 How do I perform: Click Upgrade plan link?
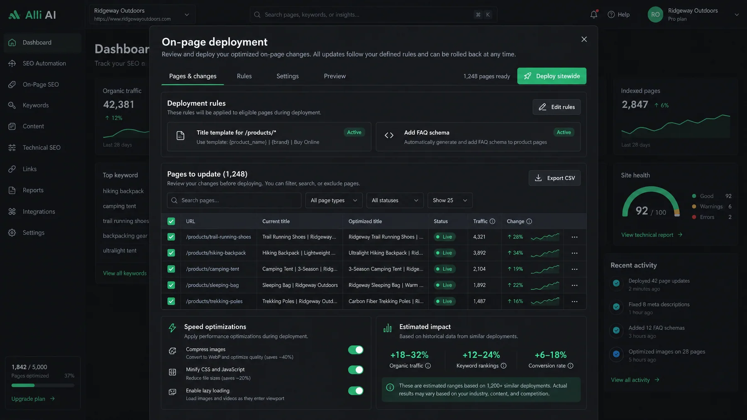(x=33, y=399)
